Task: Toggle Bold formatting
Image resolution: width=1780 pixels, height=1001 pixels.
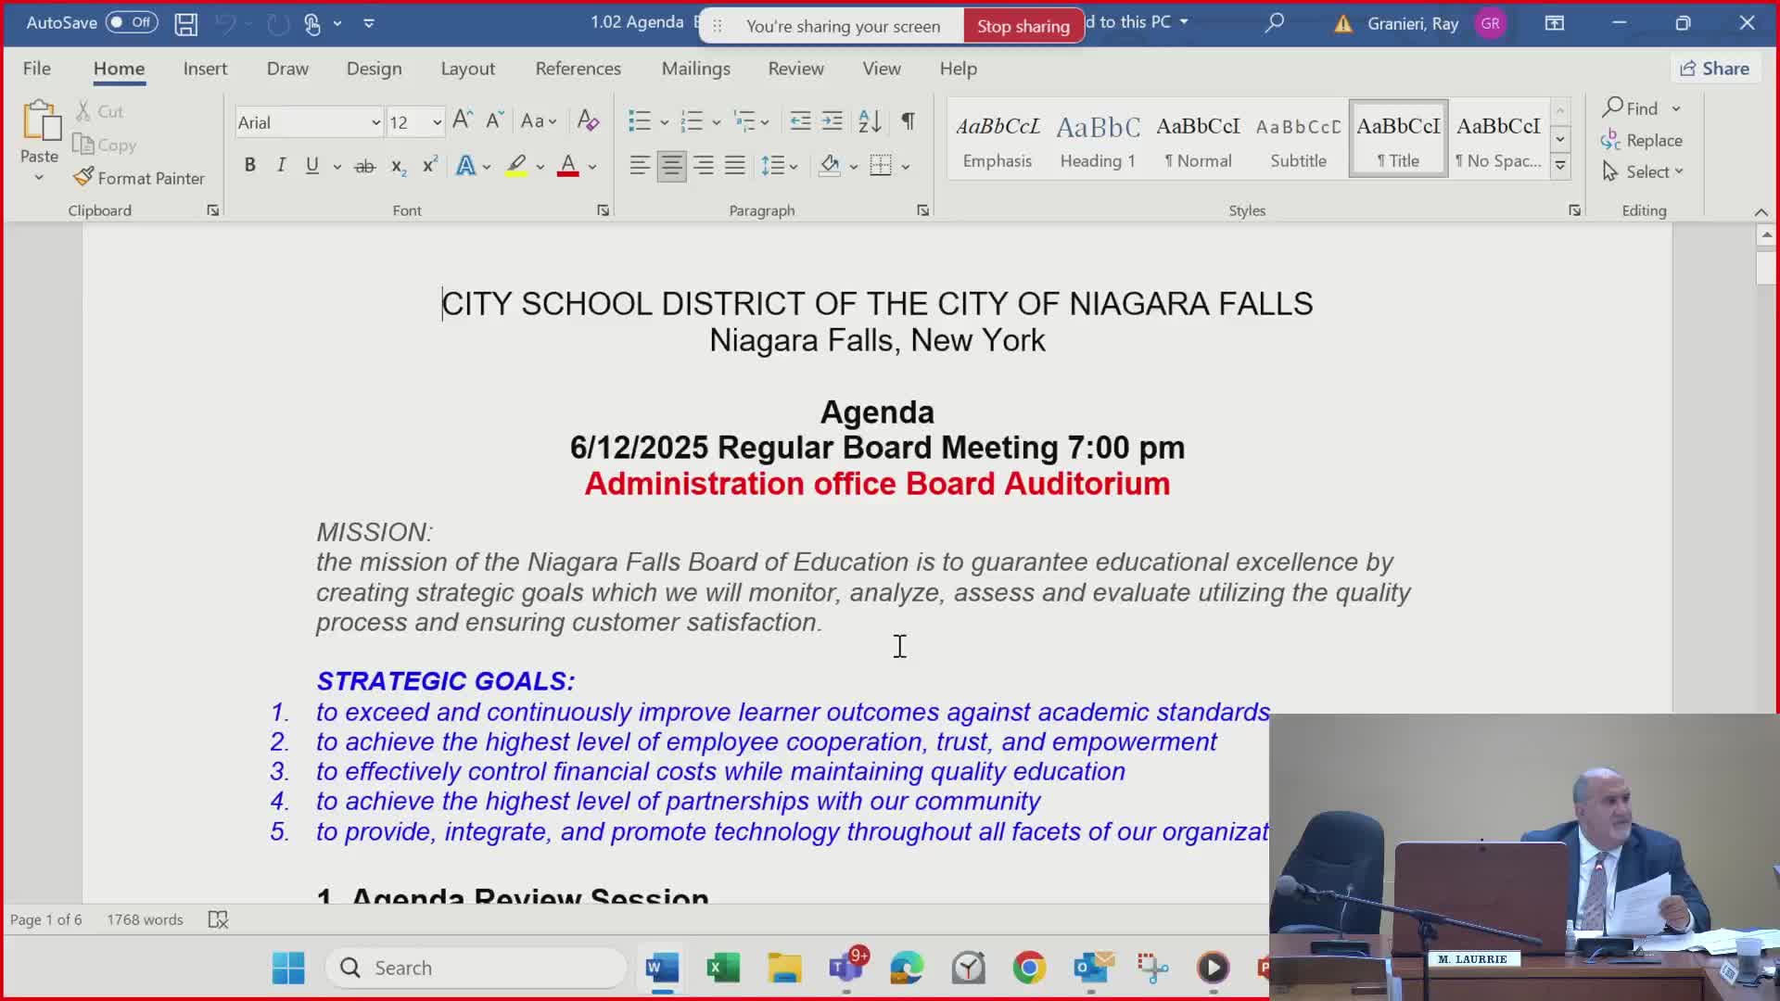Action: tap(249, 166)
